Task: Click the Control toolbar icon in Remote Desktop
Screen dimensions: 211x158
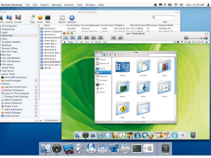Action: pos(9,18)
